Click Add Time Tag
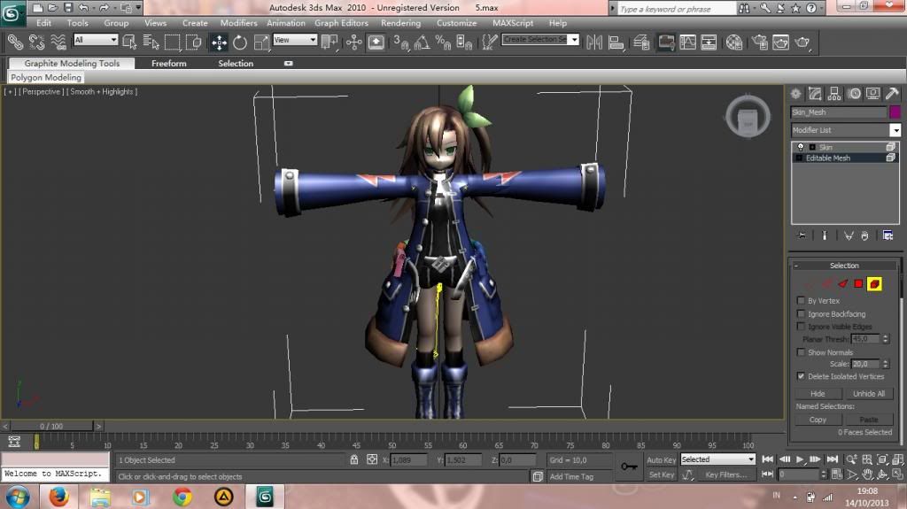Screen dimensions: 907x509 tap(571, 476)
